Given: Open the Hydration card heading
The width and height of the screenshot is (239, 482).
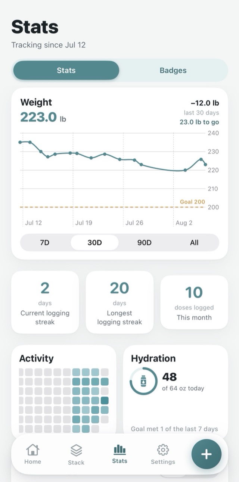Looking at the screenshot, I should coord(153,358).
